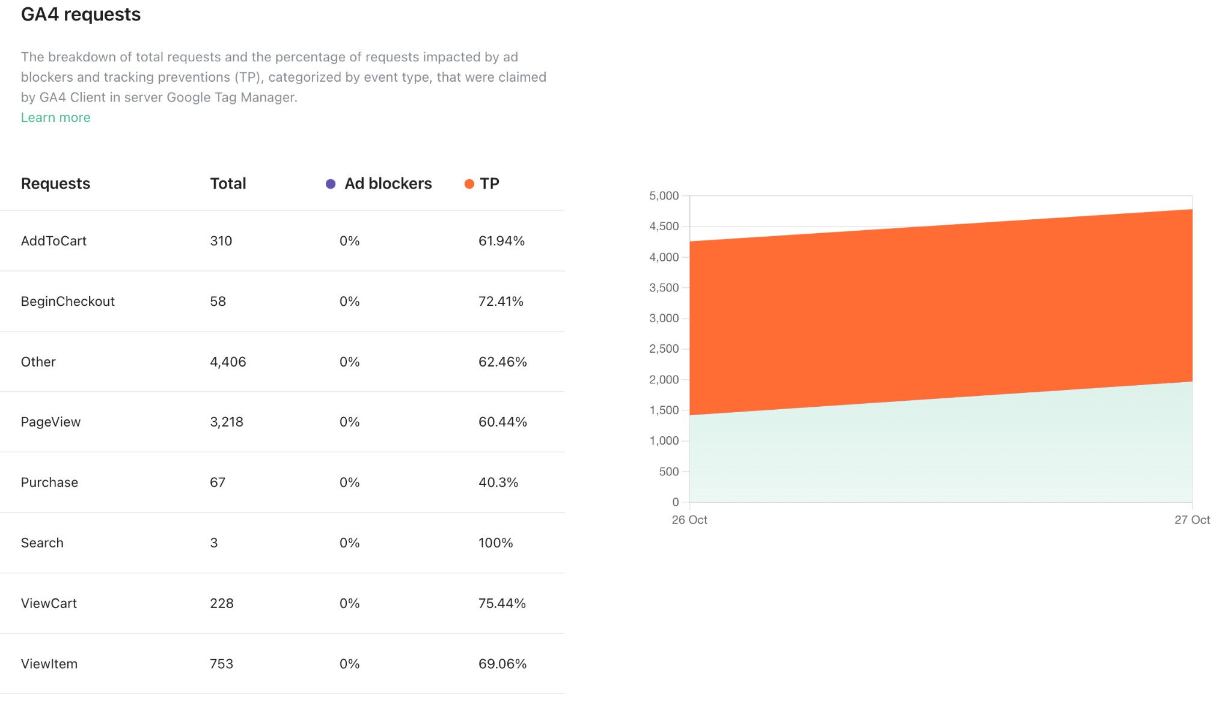Viewport: 1231px width, 706px height.
Task: Click the TP column label
Action: point(489,184)
